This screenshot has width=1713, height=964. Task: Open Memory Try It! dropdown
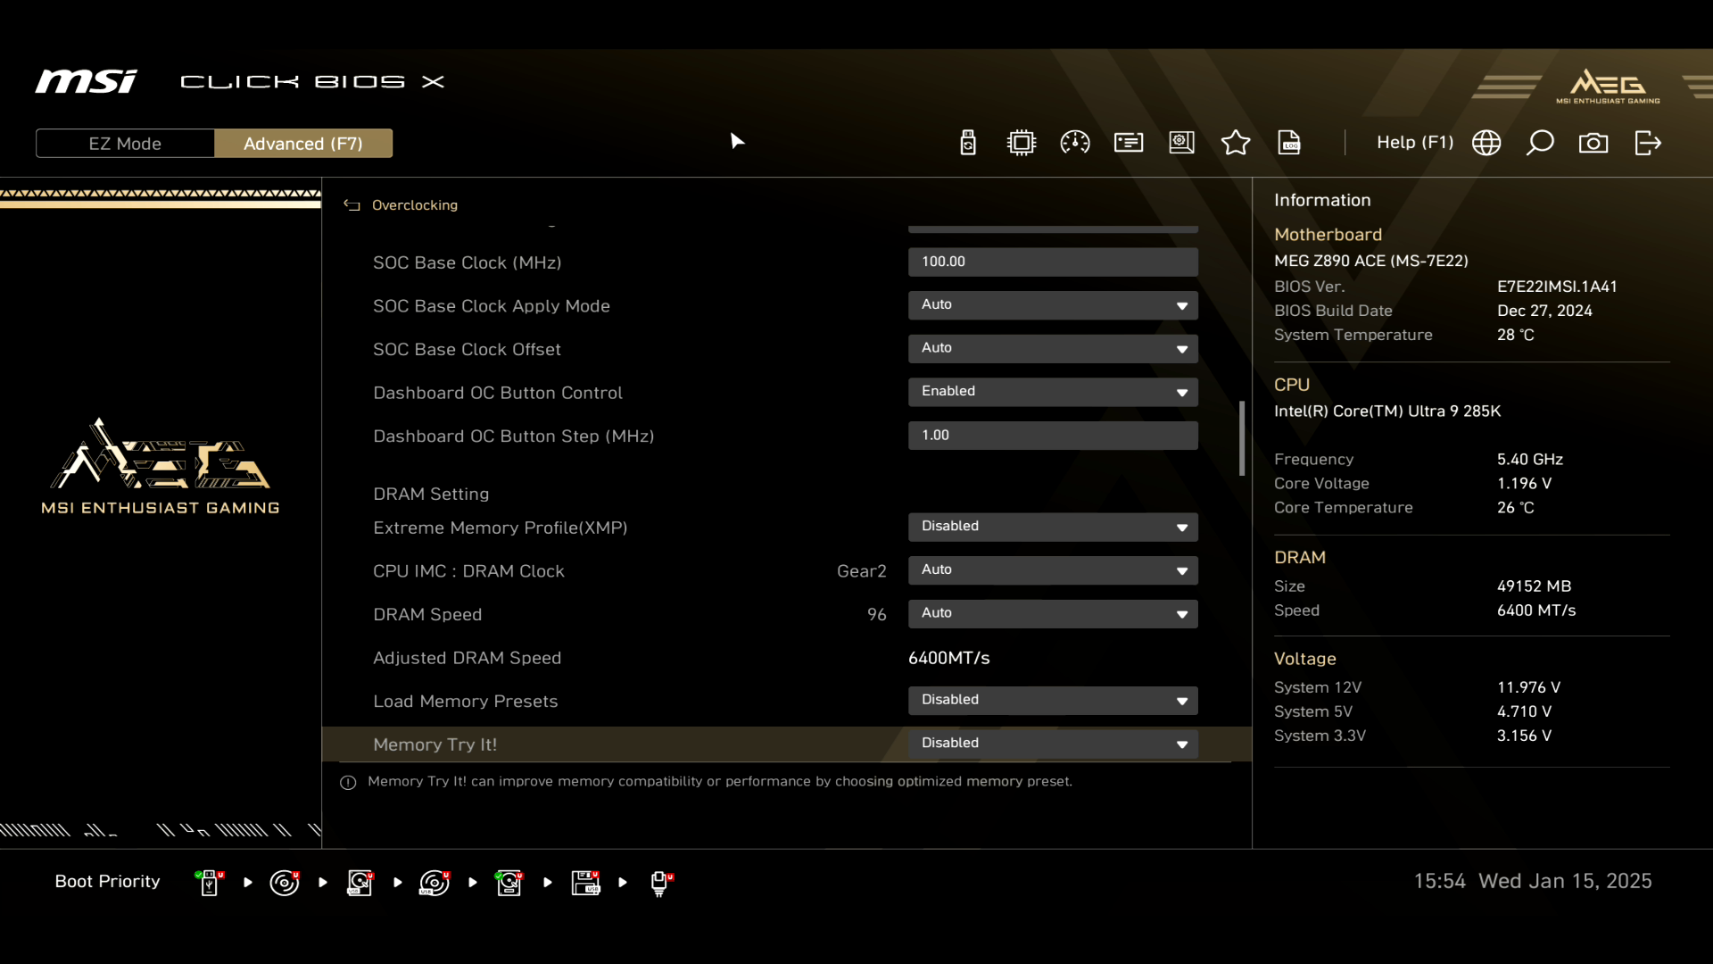coord(1052,744)
